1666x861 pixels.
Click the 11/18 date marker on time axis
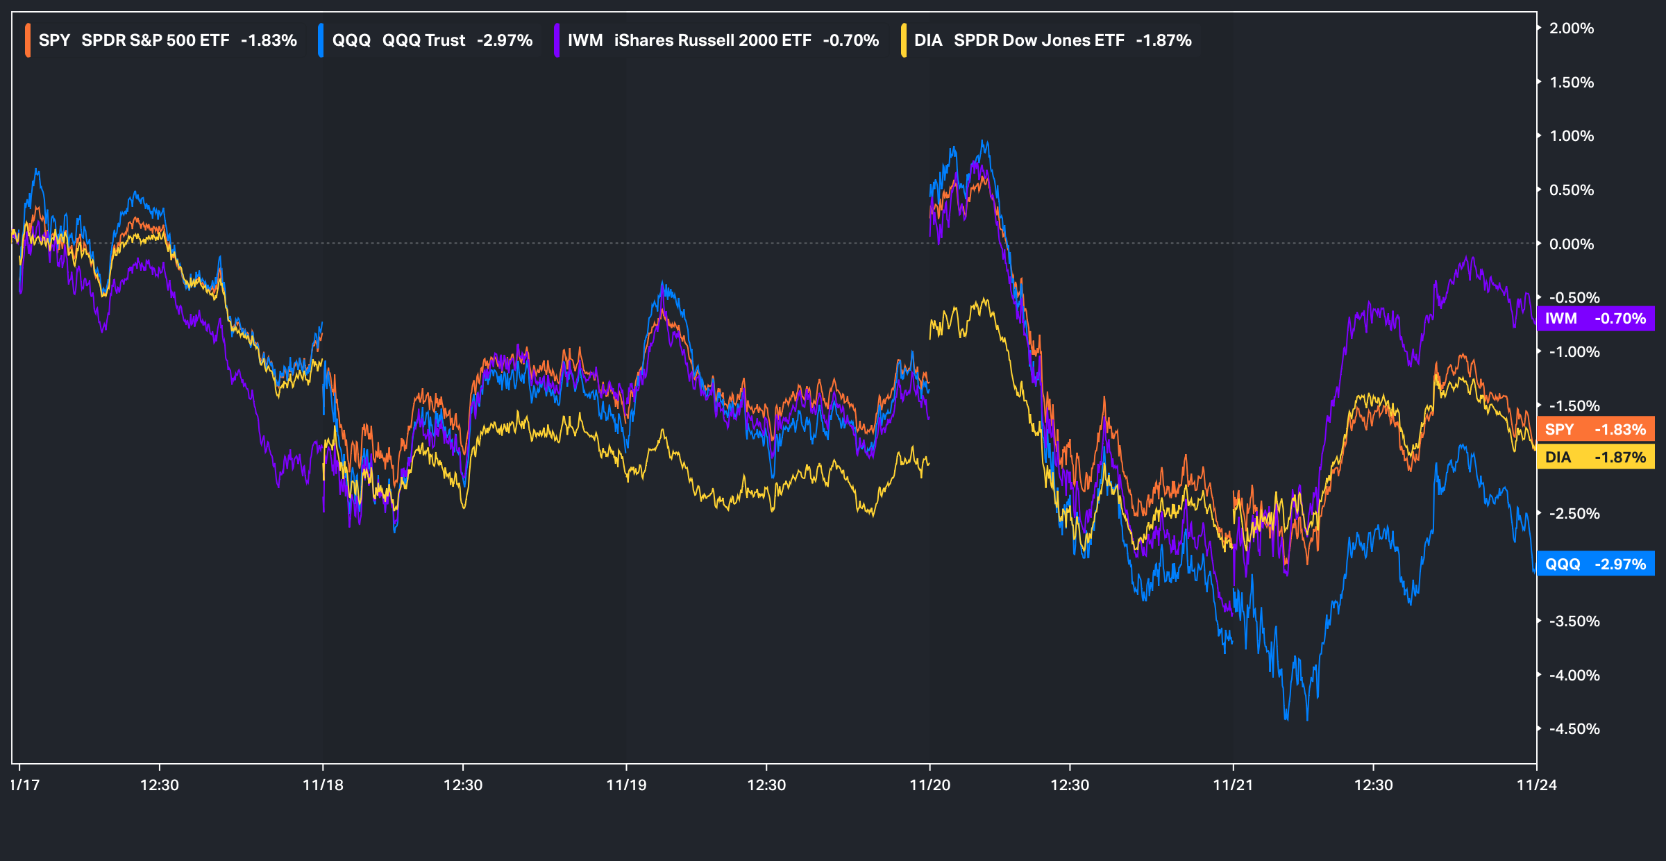pyautogui.click(x=323, y=785)
